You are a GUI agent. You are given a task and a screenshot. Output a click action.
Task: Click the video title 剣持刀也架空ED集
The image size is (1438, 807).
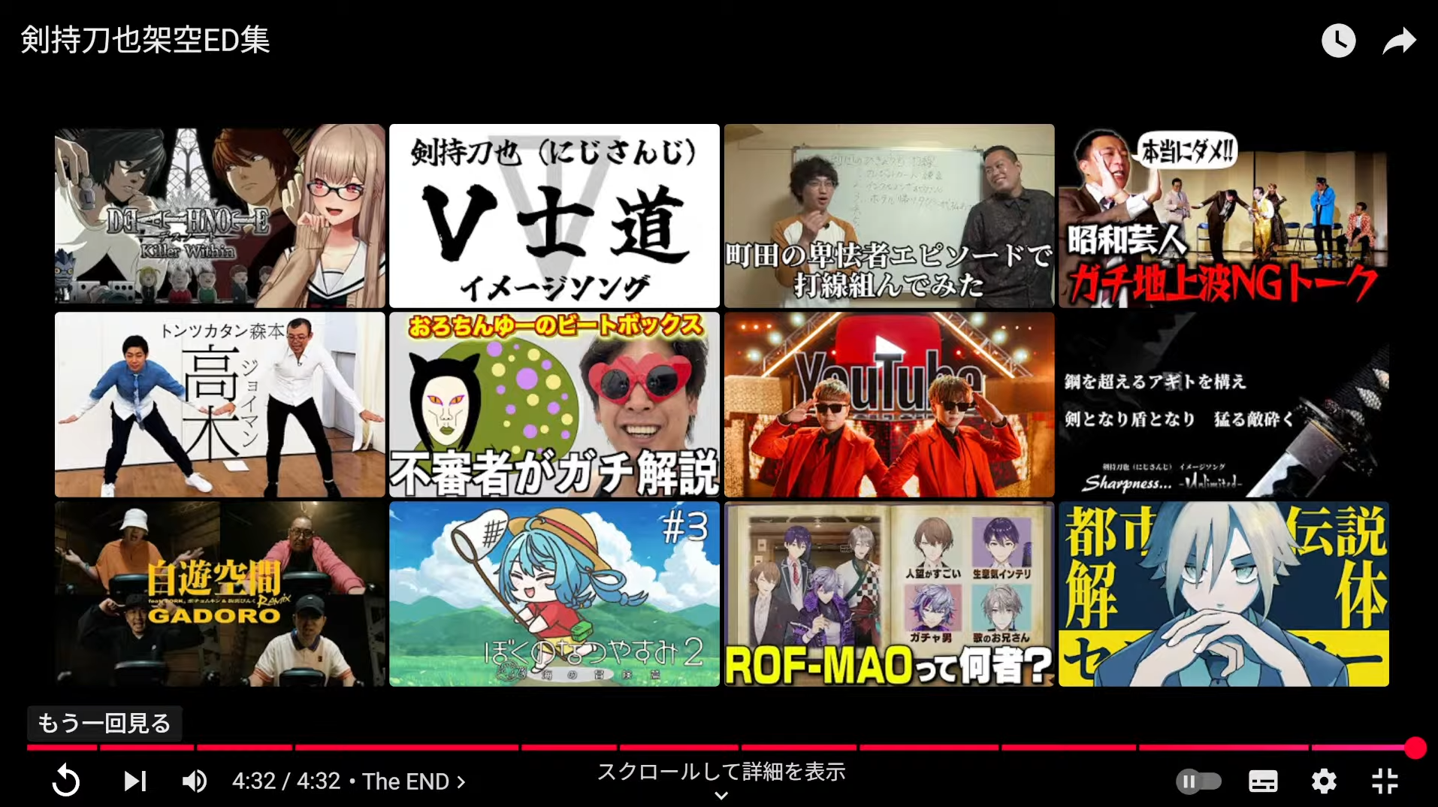point(145,40)
